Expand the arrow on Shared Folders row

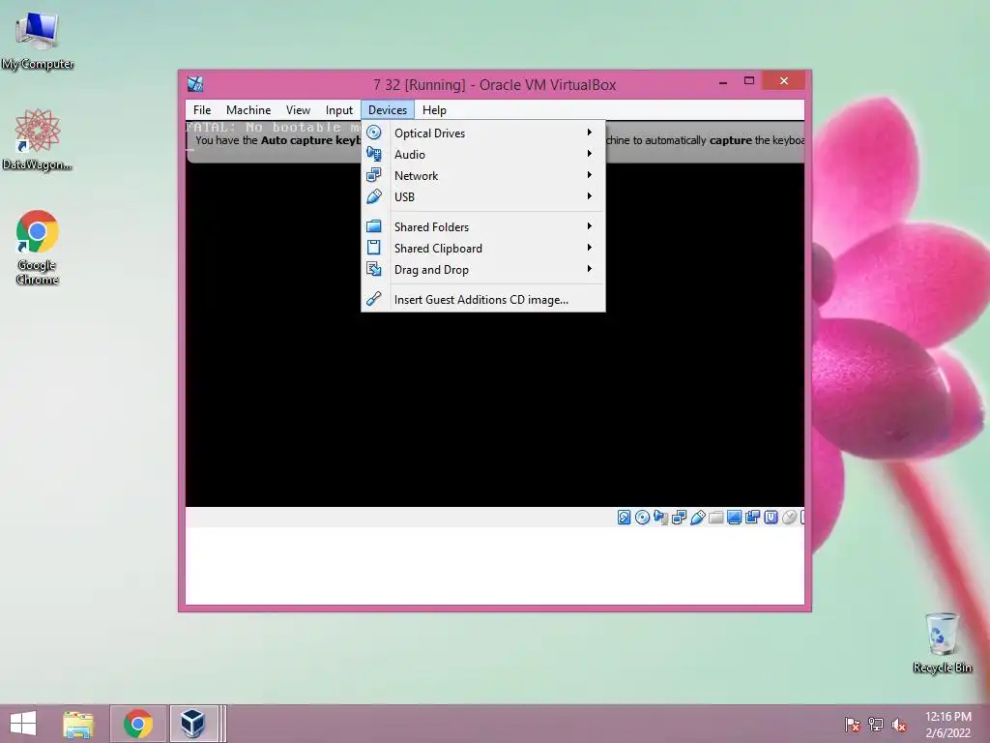[x=589, y=226]
